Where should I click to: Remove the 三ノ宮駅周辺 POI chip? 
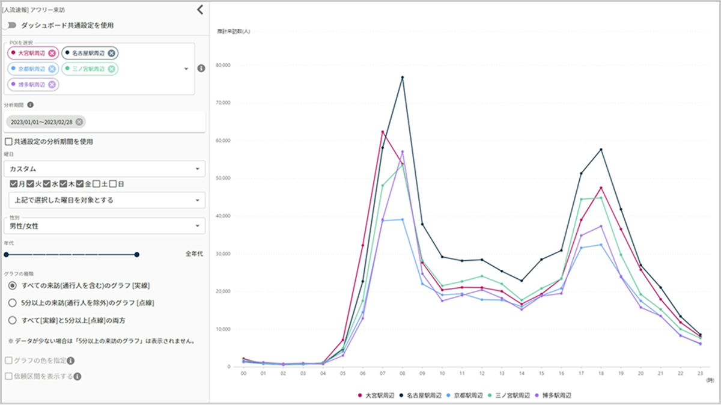point(112,69)
